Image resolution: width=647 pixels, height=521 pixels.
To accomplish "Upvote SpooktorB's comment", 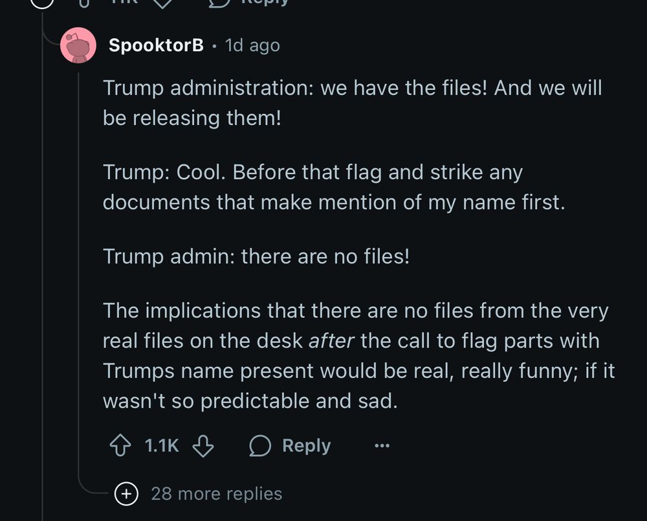I will pos(120,446).
